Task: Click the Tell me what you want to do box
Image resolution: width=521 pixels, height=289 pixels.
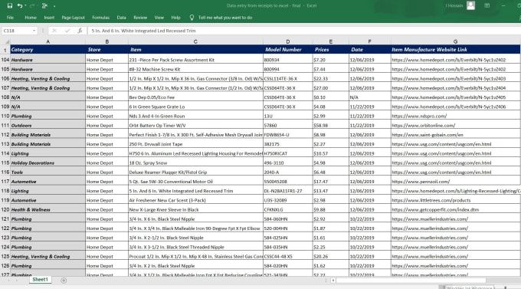Action: click(225, 18)
